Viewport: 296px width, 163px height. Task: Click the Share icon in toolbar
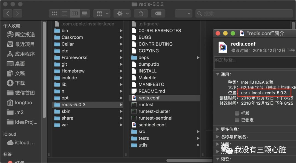pyautogui.click(x=141, y=13)
